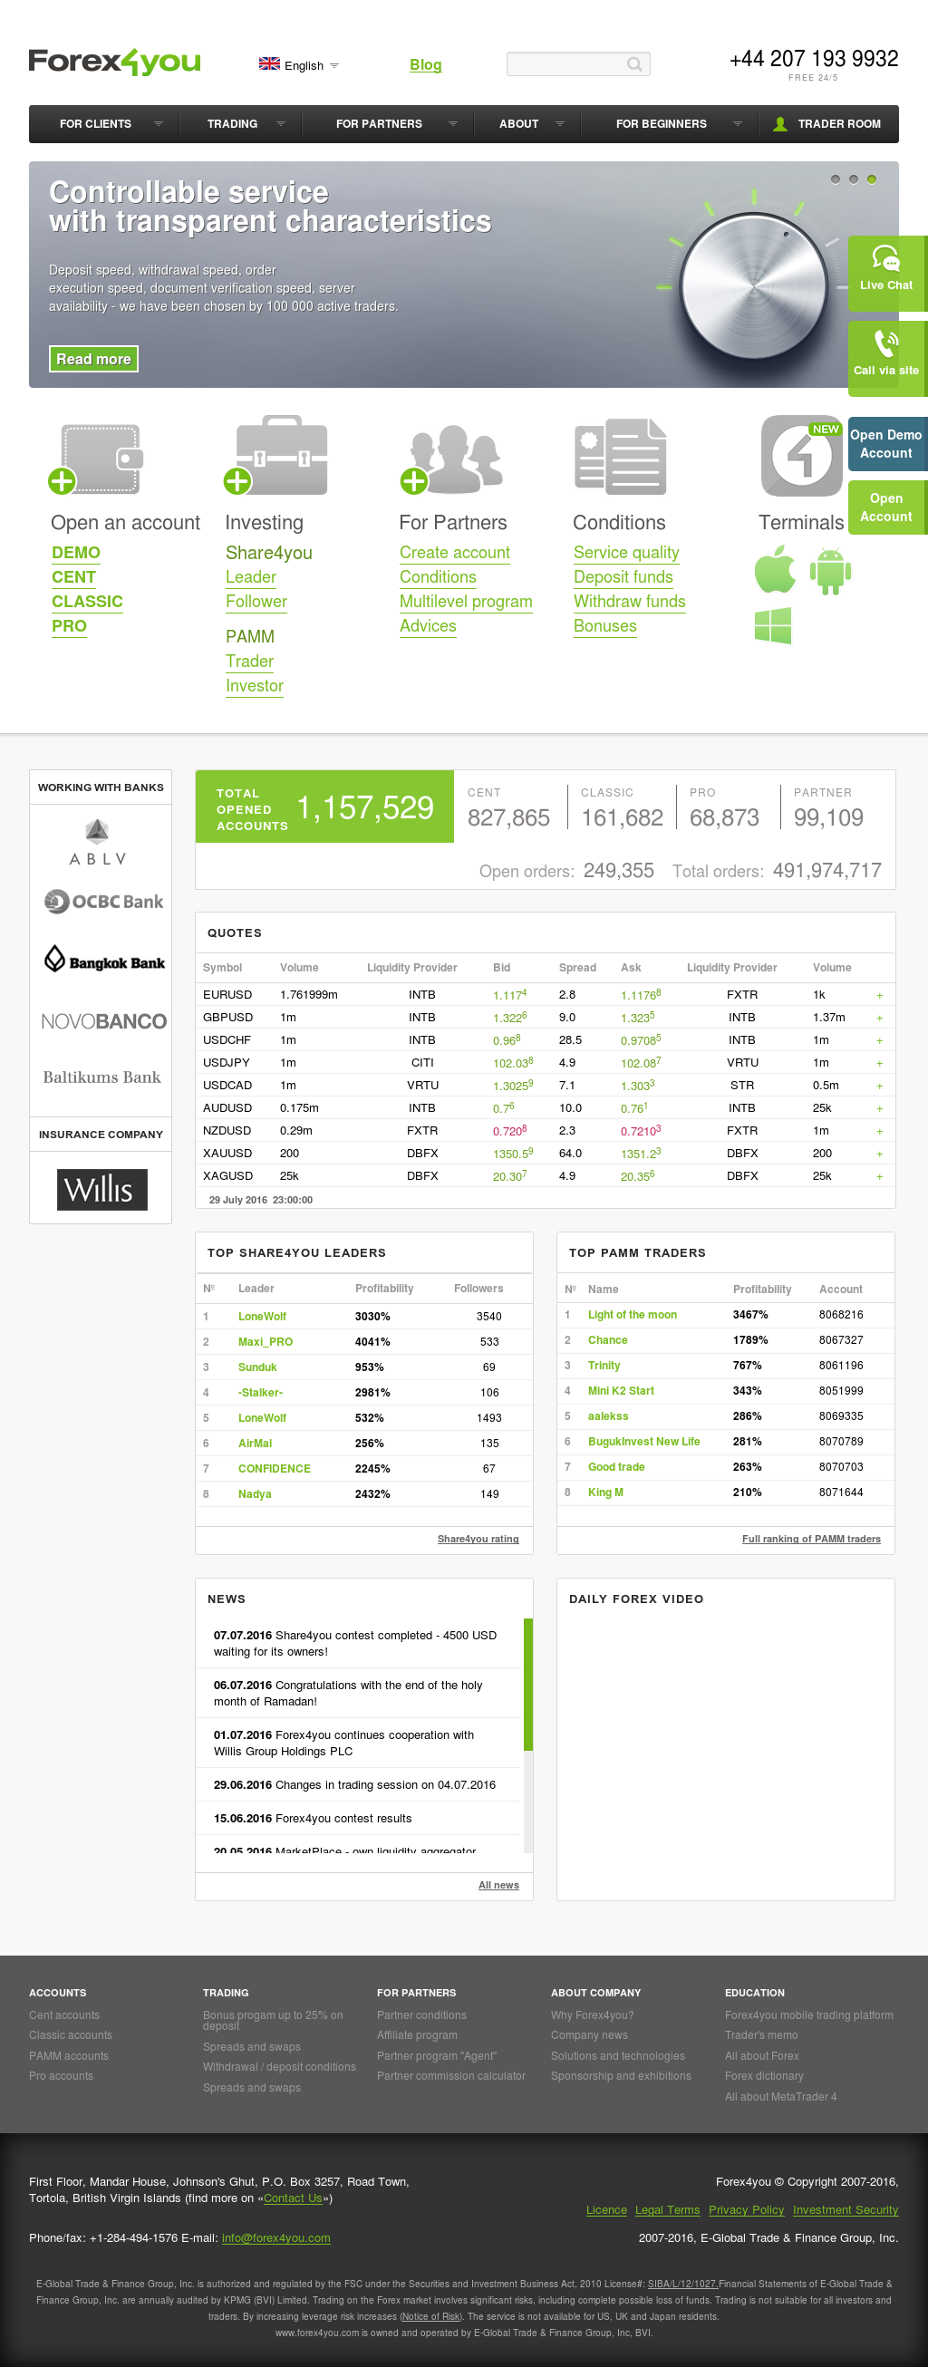Open the Maxi_PRO leader profile
Screen dimensions: 928x2367
[x=266, y=1342]
